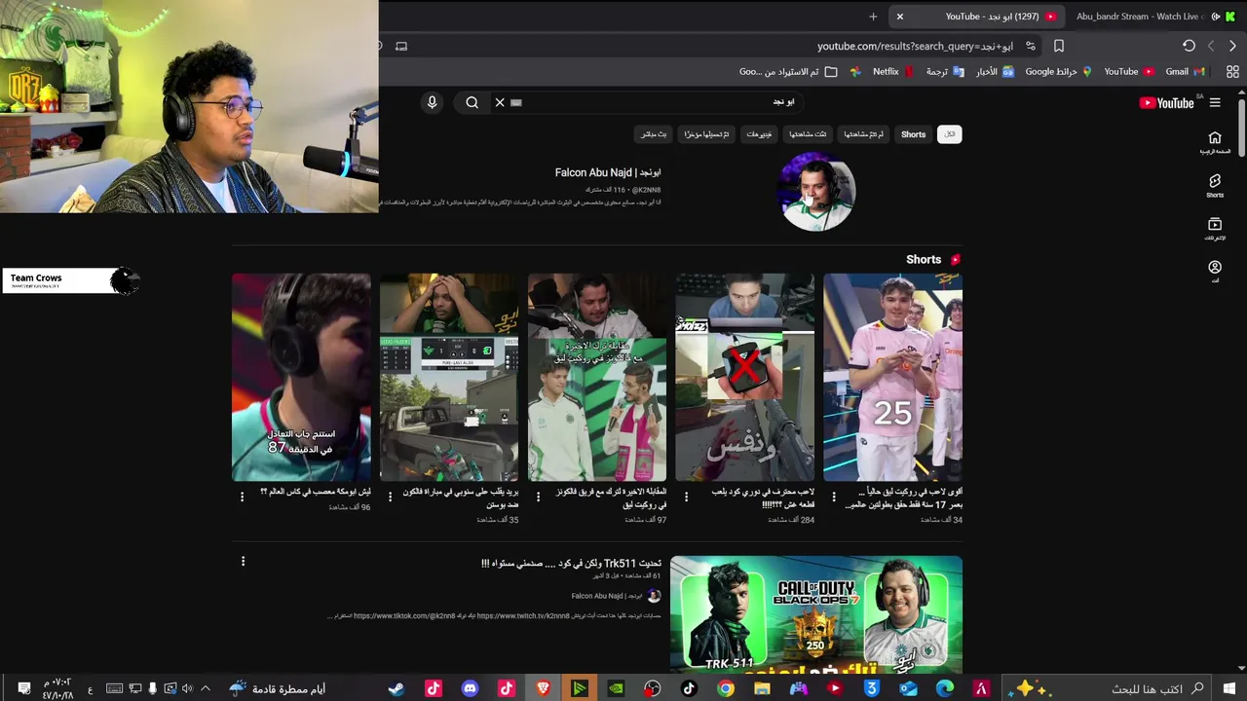Open site settings tune icon in address bar

point(1031,46)
